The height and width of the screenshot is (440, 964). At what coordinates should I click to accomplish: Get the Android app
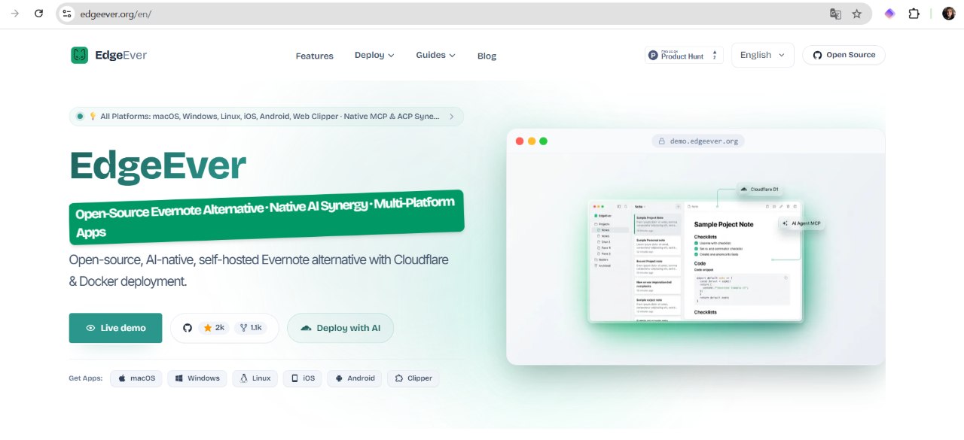point(355,378)
